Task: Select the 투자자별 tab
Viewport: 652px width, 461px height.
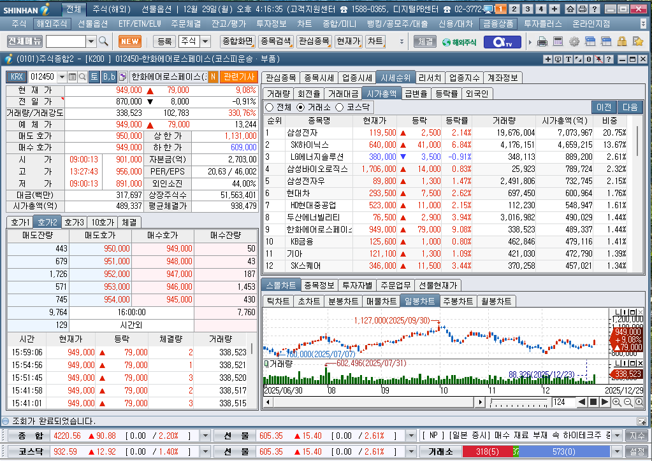Action: coord(357,285)
